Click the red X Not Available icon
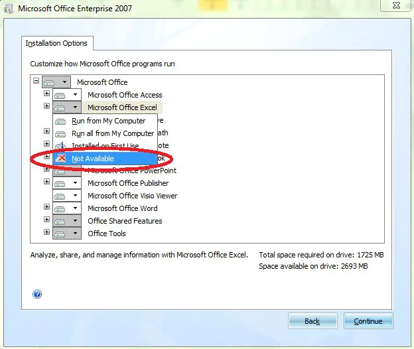This screenshot has width=414, height=349. coord(61,158)
